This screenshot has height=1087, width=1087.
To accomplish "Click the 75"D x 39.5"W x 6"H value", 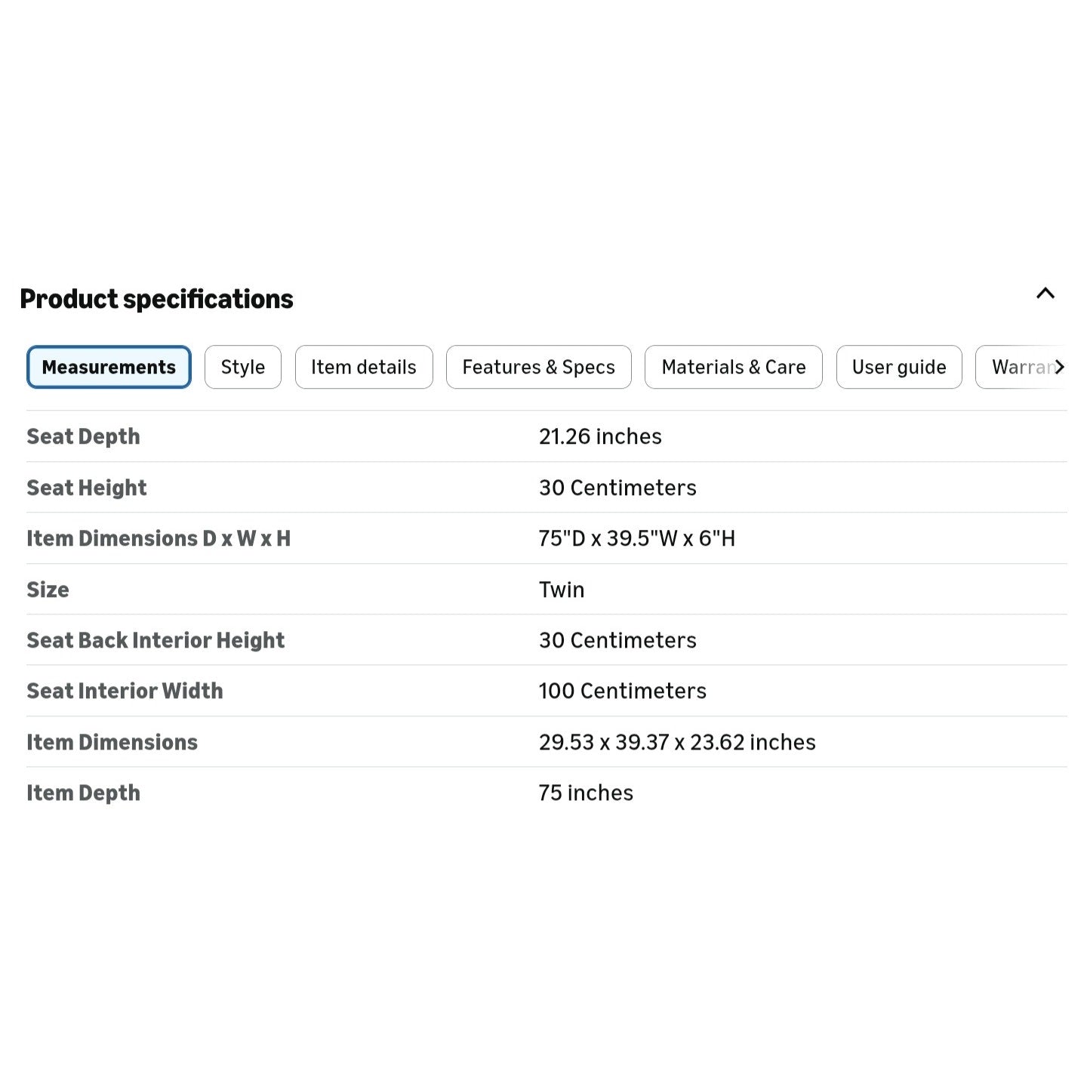I will 636,538.
